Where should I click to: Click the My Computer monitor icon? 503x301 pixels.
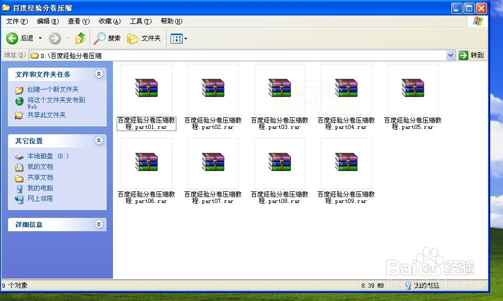[20, 189]
